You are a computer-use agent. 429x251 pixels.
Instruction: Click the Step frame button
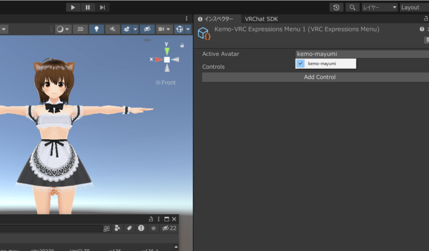click(x=102, y=7)
